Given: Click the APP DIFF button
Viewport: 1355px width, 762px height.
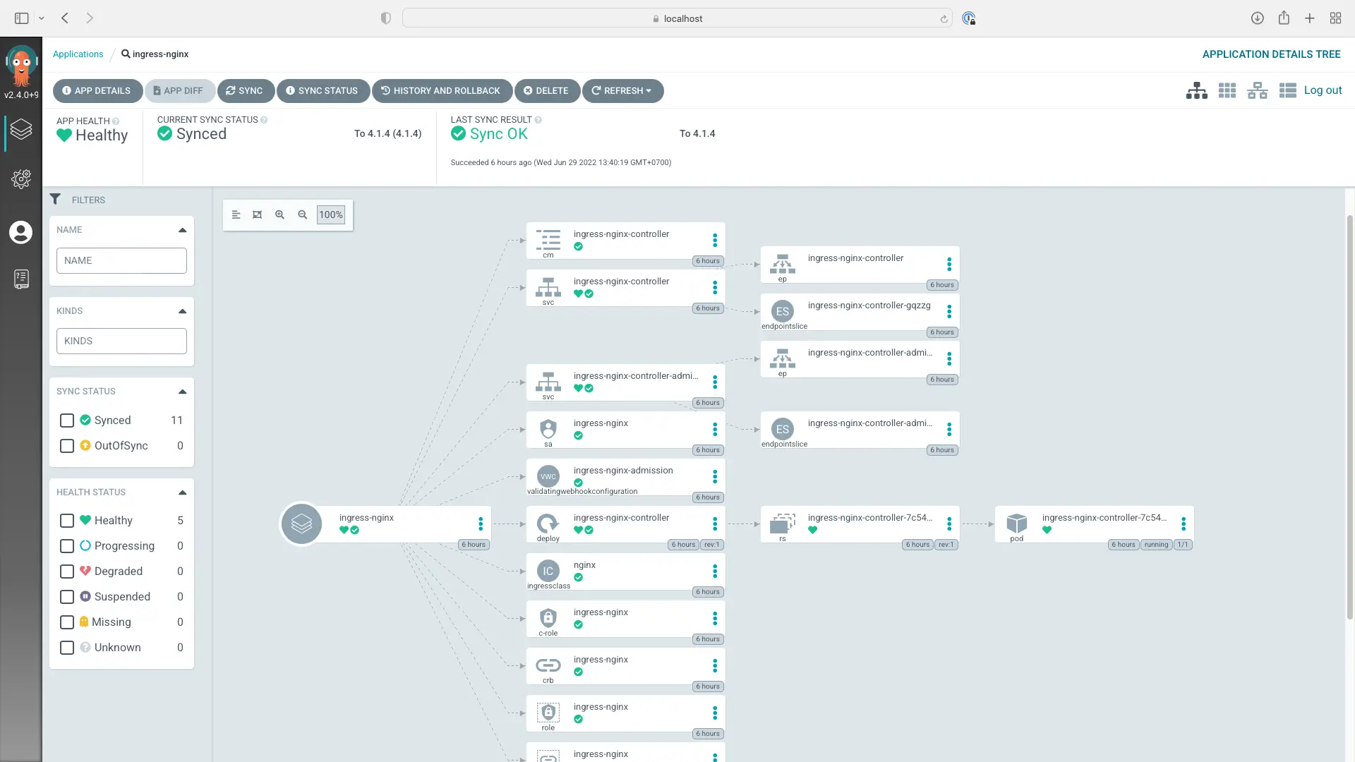Looking at the screenshot, I should click(x=179, y=90).
